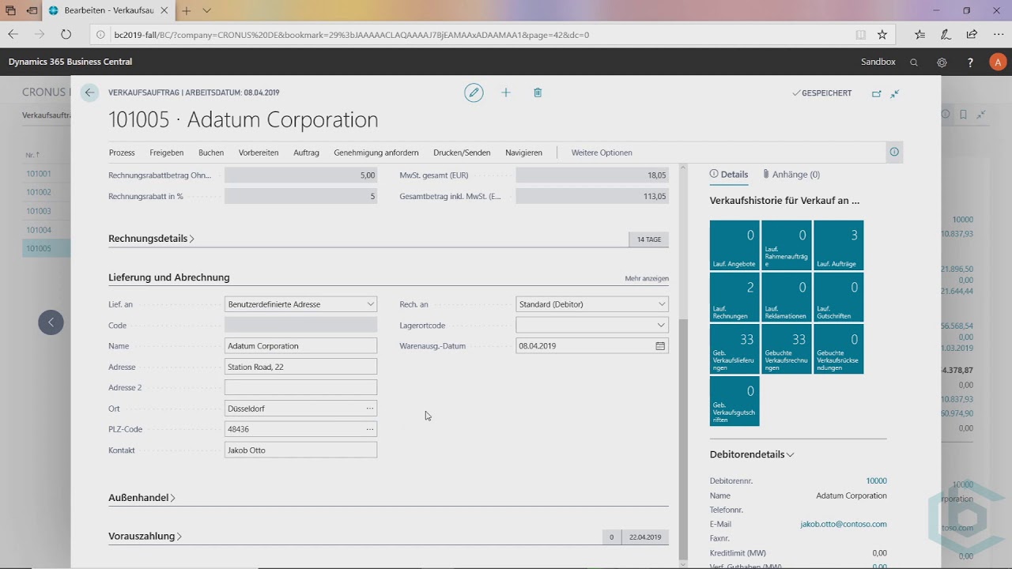Create a new order with the plus icon
The image size is (1012, 569).
click(x=506, y=92)
